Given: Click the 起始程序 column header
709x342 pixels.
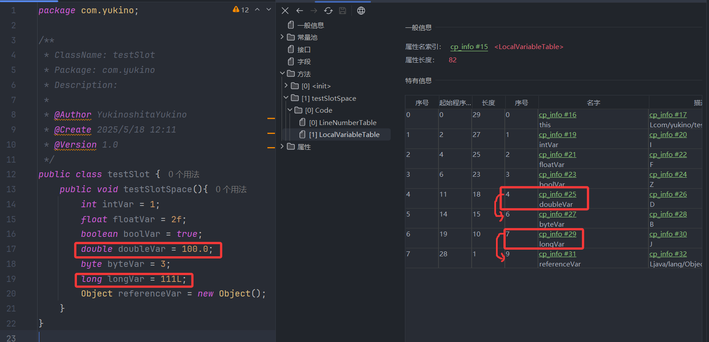Looking at the screenshot, I should [x=455, y=103].
